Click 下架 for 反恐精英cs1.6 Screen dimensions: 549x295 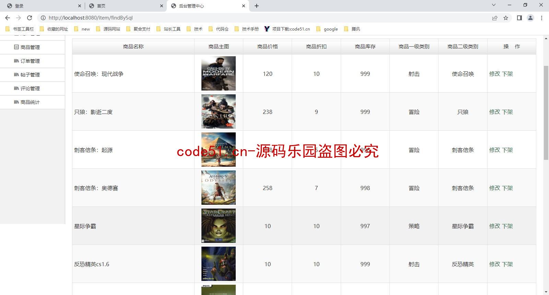point(507,264)
